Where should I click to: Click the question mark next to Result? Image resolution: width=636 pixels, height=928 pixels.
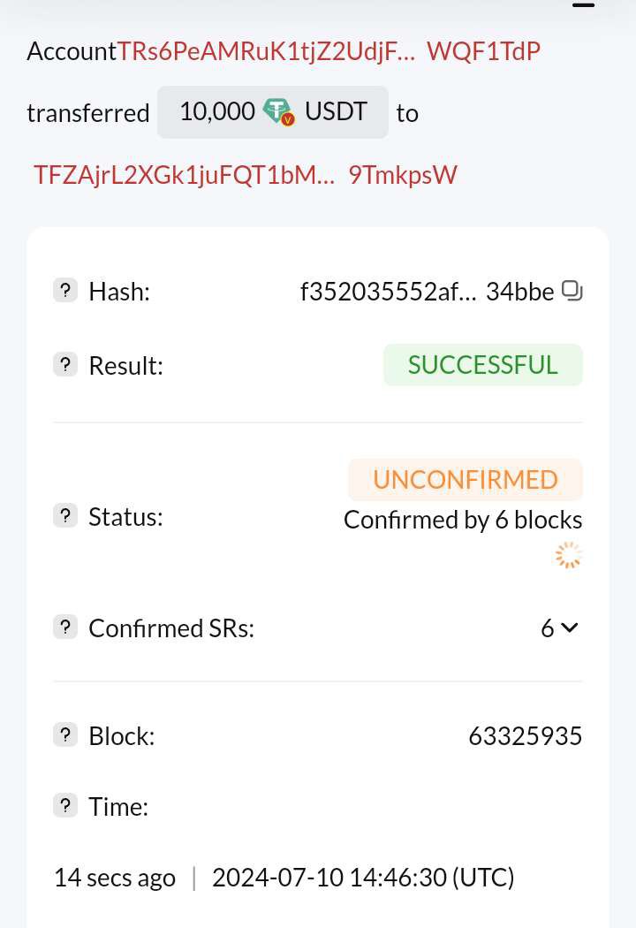65,364
